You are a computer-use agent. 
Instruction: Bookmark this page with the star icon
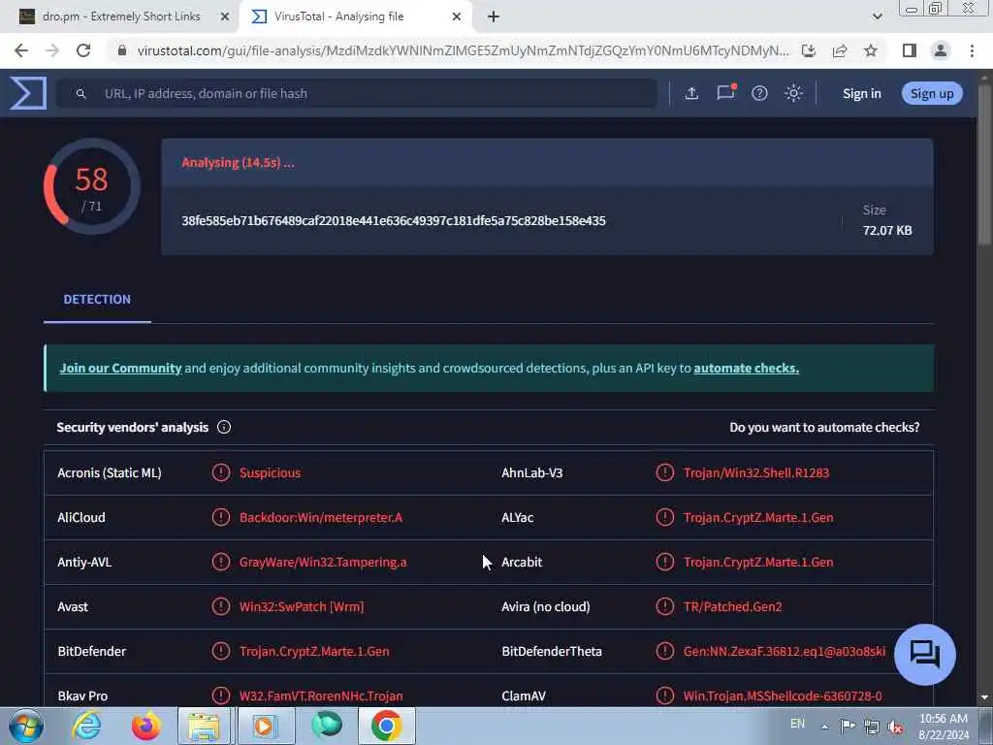pos(871,50)
